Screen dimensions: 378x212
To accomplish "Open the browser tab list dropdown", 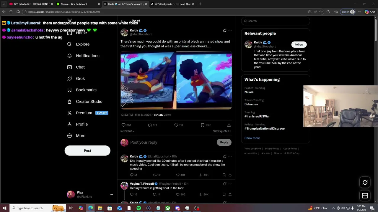I will click(x=4, y=4).
